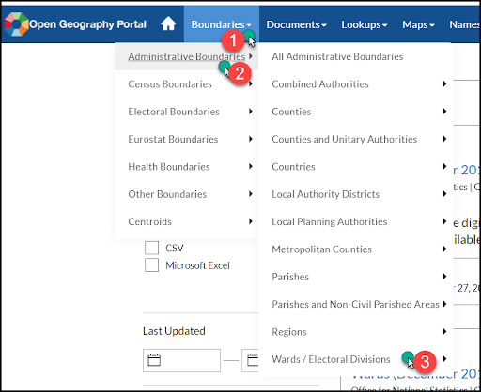Image resolution: width=481 pixels, height=392 pixels.
Task: Select Electoral Boundaries menu item
Action: pyautogui.click(x=187, y=112)
